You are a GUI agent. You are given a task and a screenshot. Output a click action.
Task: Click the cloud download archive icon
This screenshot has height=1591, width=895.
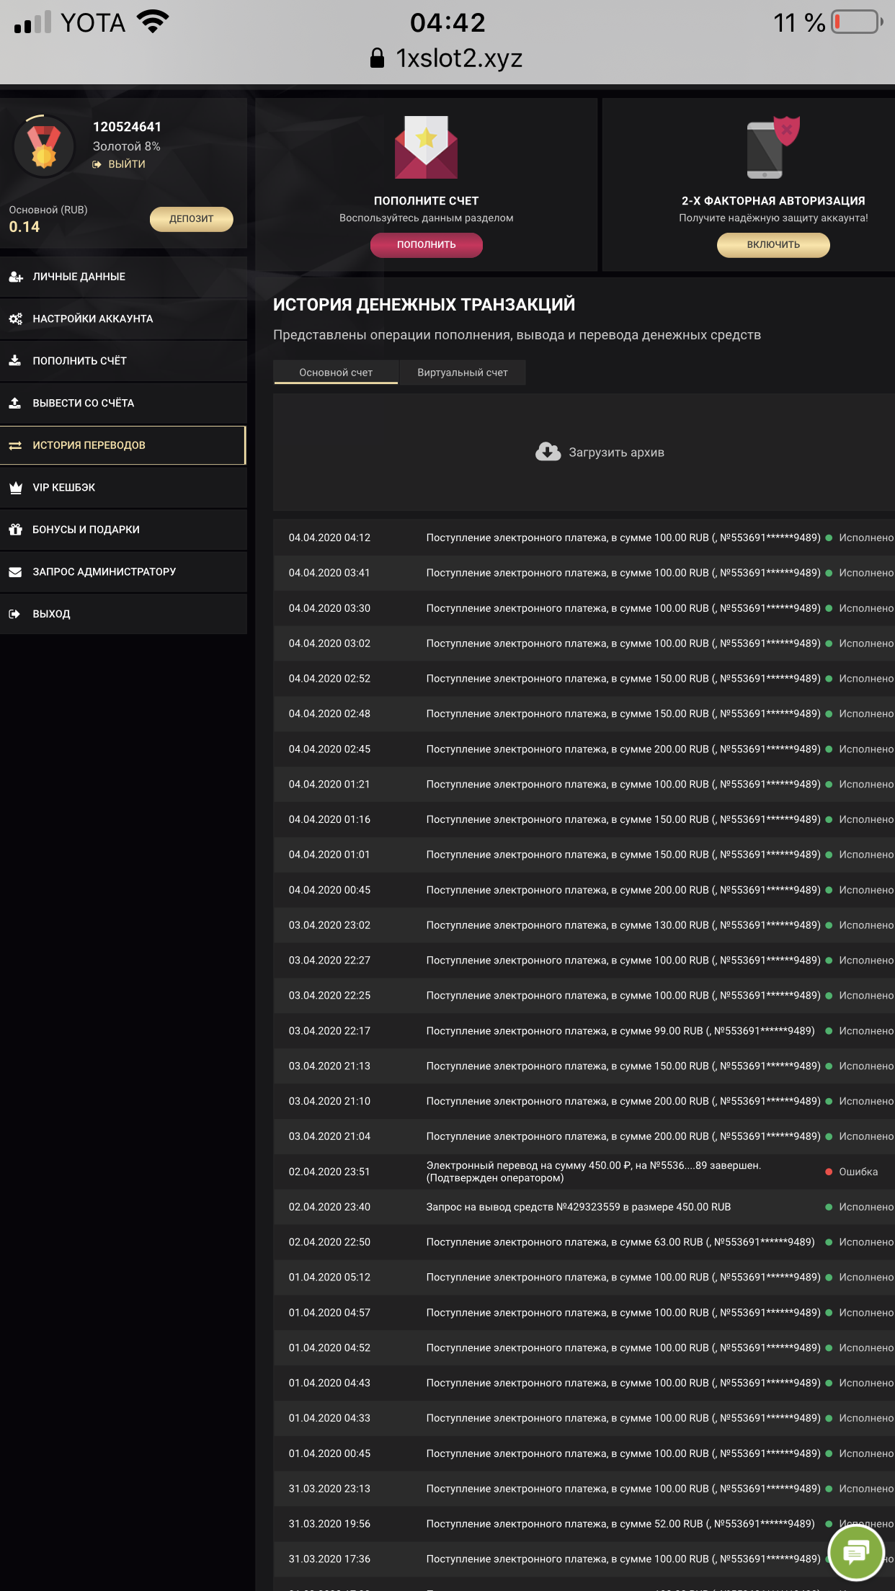548,452
